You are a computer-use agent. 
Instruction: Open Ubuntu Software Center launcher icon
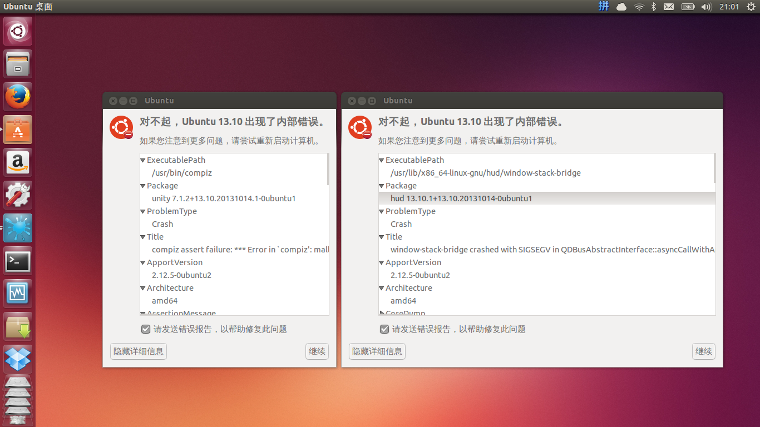[x=18, y=130]
